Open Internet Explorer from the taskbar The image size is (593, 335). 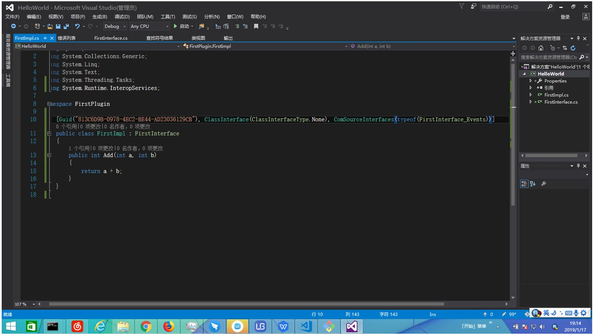point(100,327)
